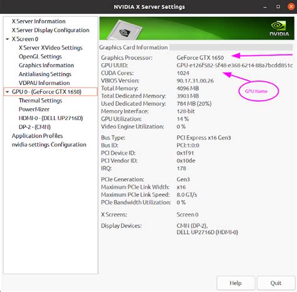Select HDMI-0 - (DELL UP2716D) display
The width and height of the screenshot is (297, 292).
tap(51, 118)
